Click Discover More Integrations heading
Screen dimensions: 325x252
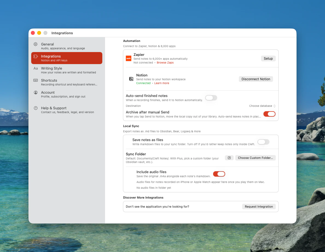[143, 197]
